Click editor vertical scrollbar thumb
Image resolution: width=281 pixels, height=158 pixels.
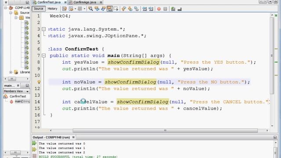(272, 56)
